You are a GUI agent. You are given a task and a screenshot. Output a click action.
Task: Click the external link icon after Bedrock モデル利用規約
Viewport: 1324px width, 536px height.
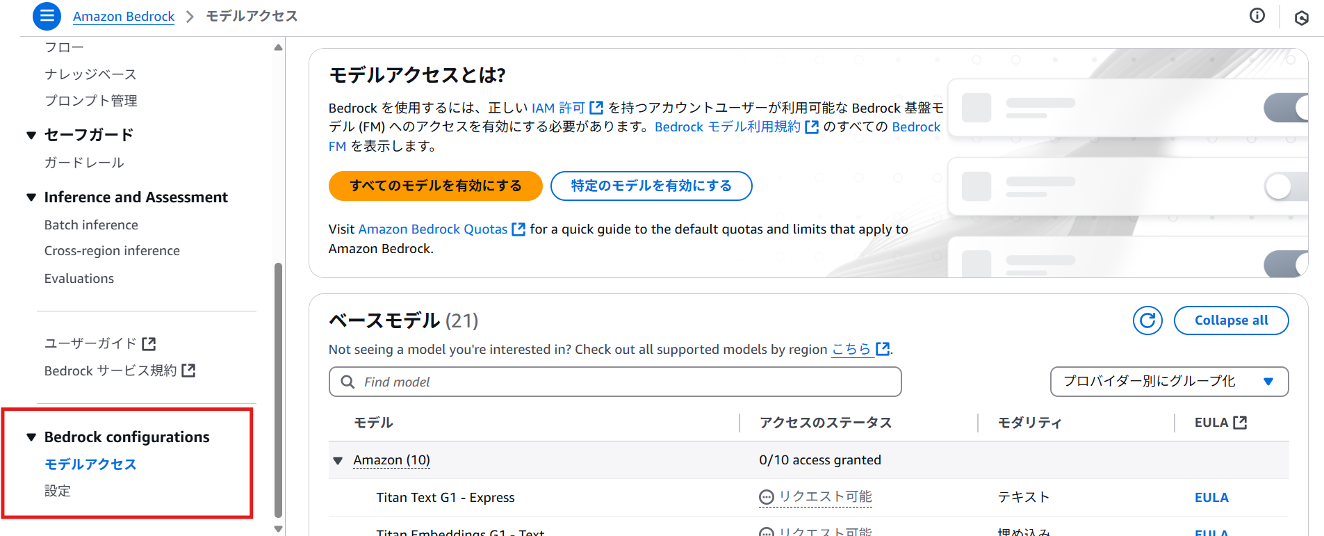pos(812,127)
